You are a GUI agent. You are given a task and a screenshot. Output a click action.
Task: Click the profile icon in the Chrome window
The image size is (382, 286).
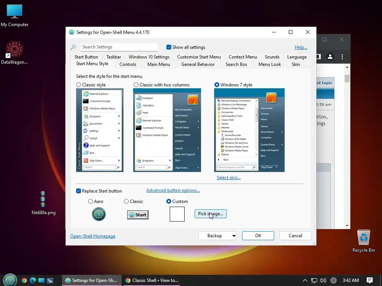330,57
